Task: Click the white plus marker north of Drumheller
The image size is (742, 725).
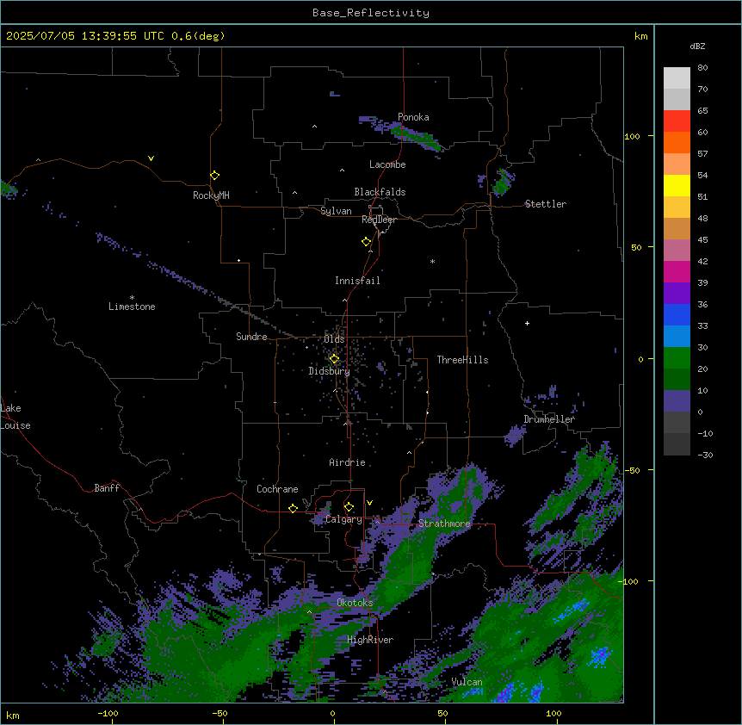Action: (527, 323)
